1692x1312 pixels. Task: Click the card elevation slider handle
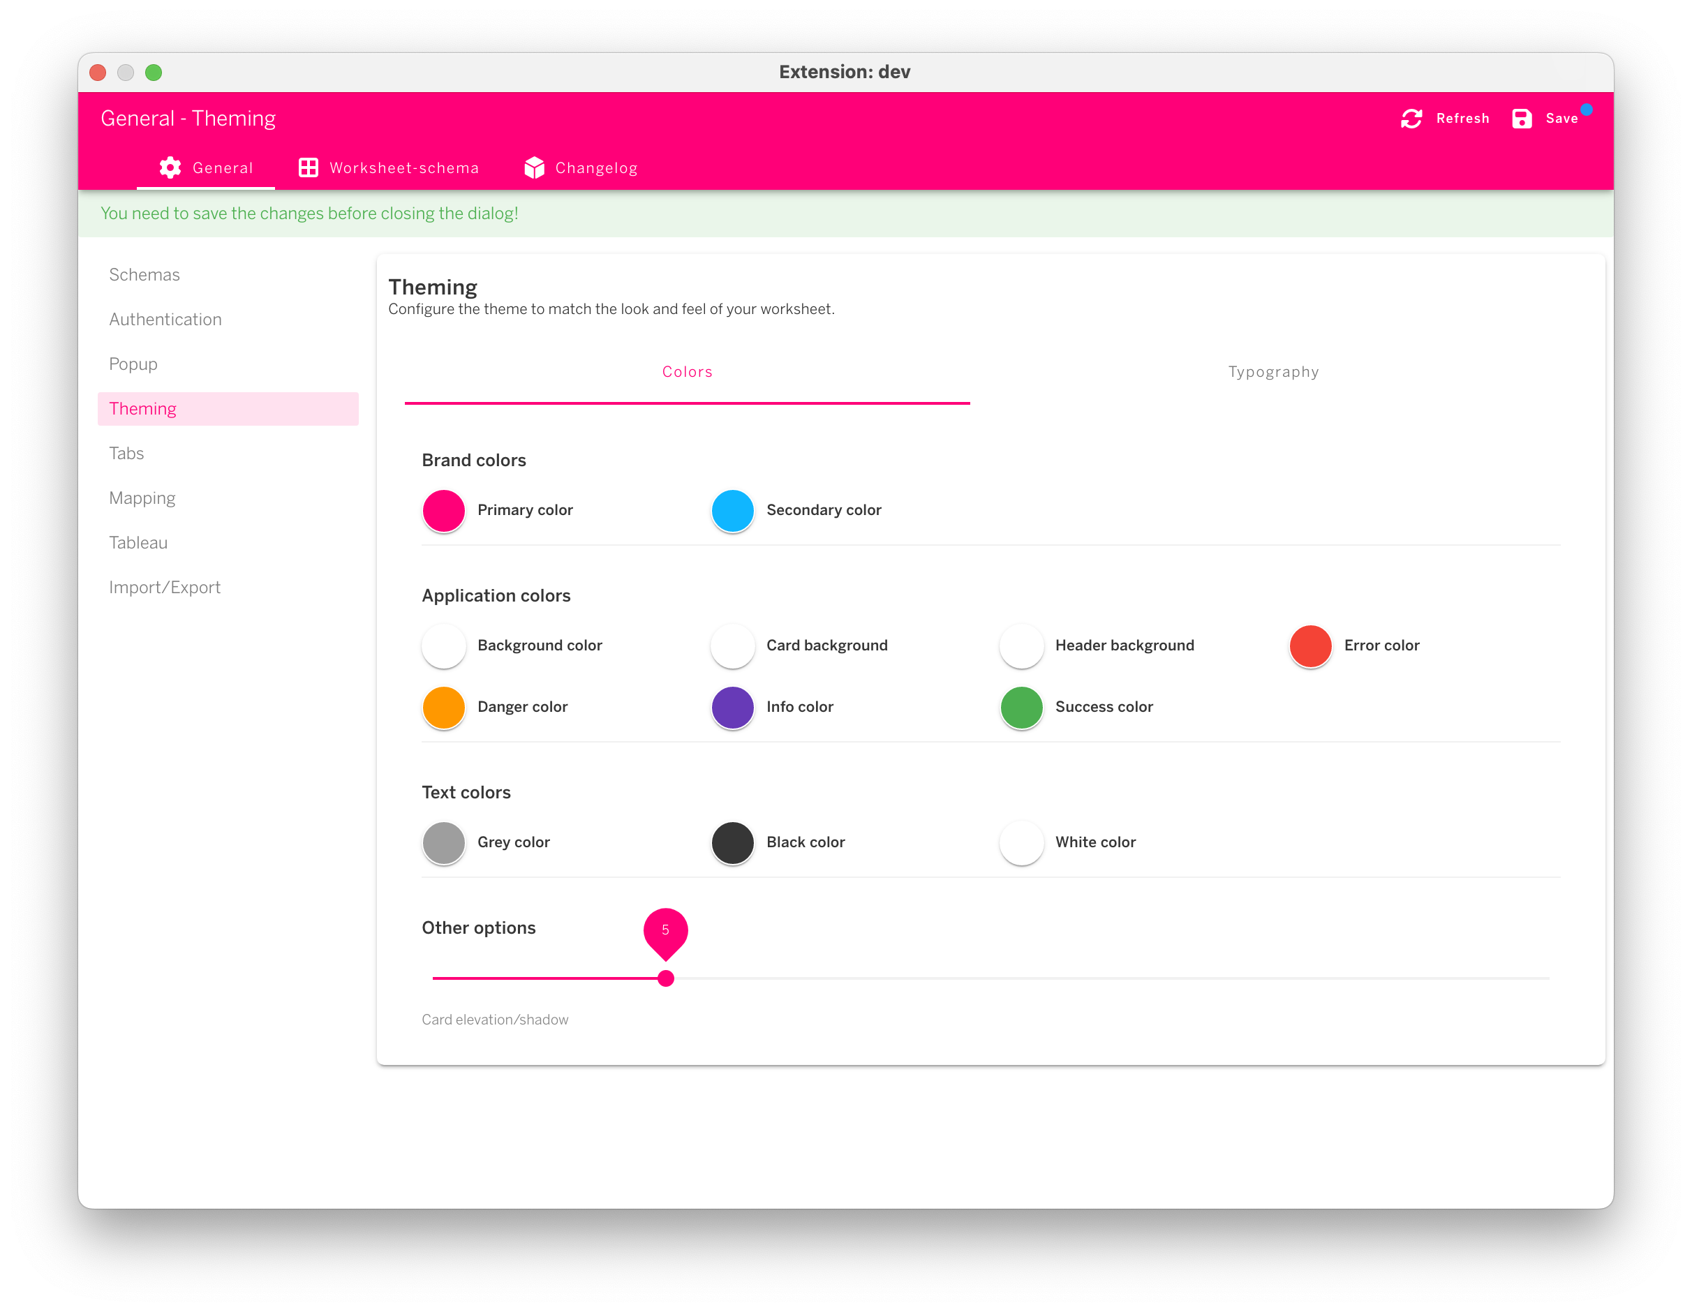pos(665,979)
